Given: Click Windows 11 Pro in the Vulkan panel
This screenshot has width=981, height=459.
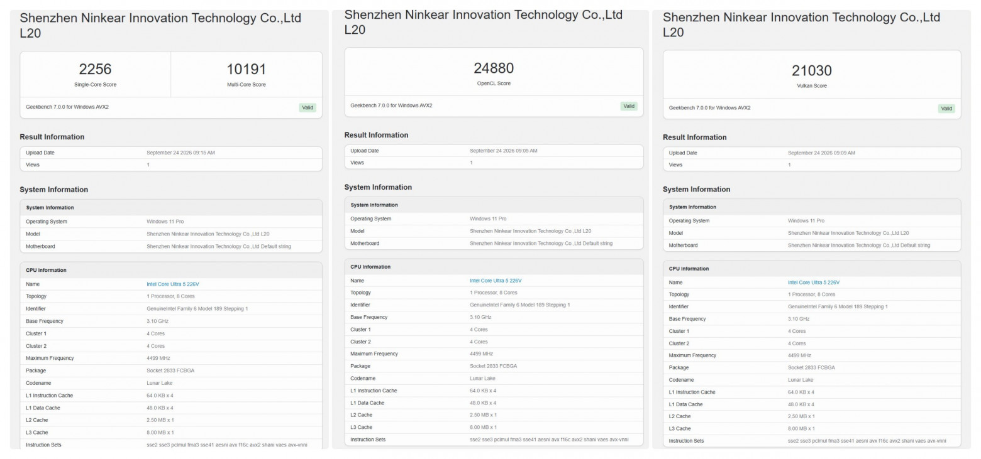Looking at the screenshot, I should click(x=806, y=221).
